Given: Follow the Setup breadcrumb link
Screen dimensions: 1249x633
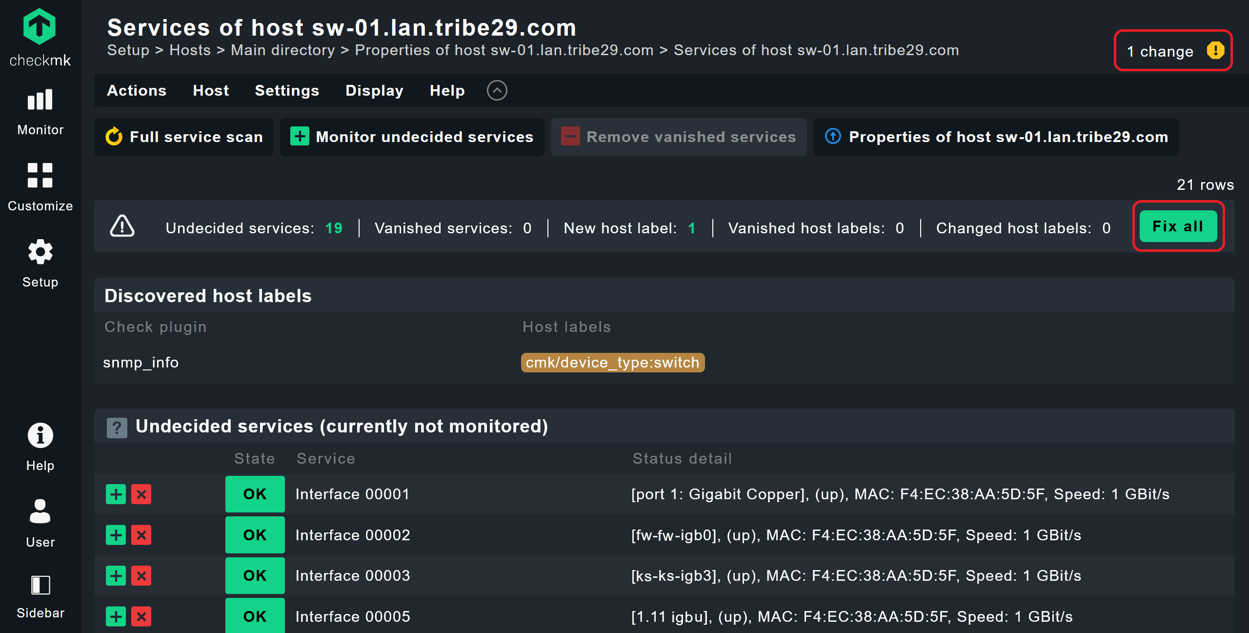Looking at the screenshot, I should pyautogui.click(x=128, y=50).
